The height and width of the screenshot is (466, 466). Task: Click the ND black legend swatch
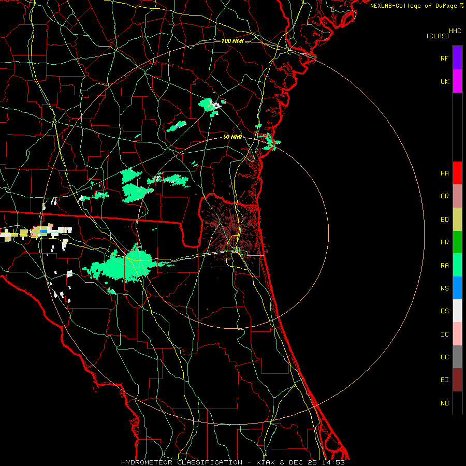click(457, 403)
